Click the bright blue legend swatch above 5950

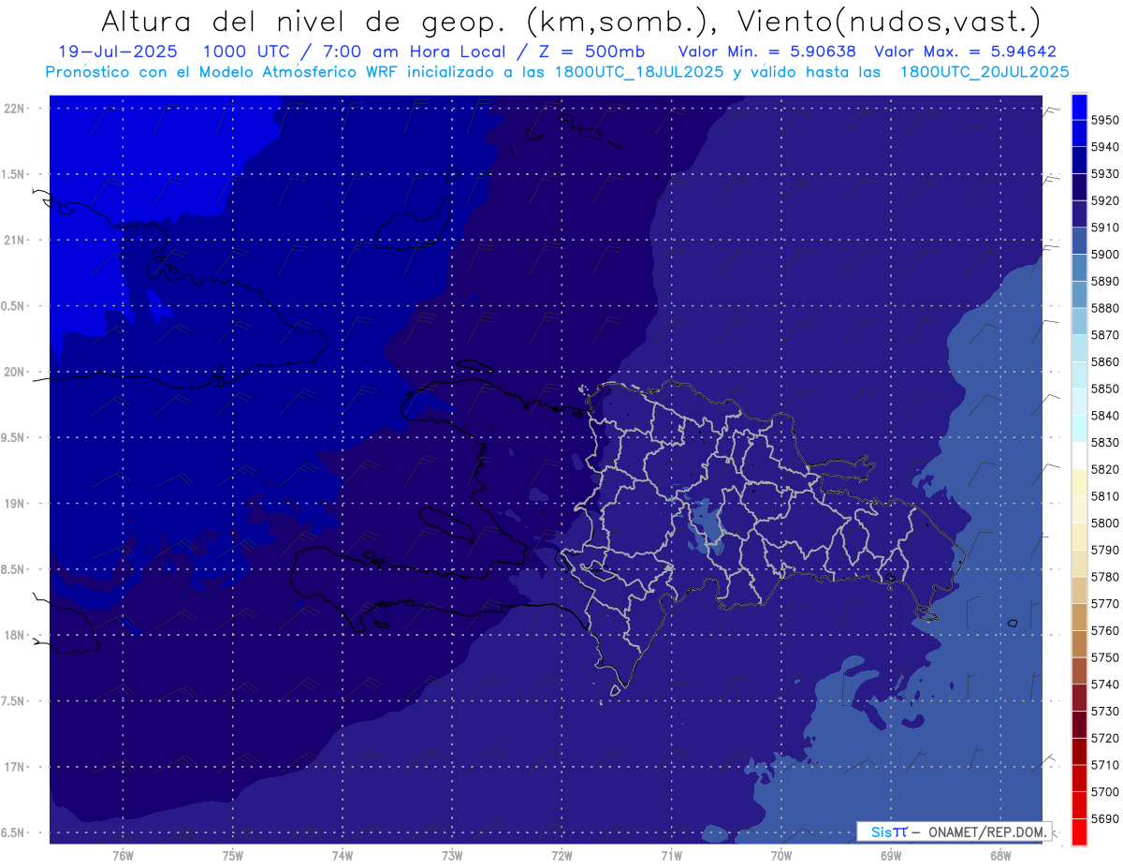pyautogui.click(x=1079, y=107)
